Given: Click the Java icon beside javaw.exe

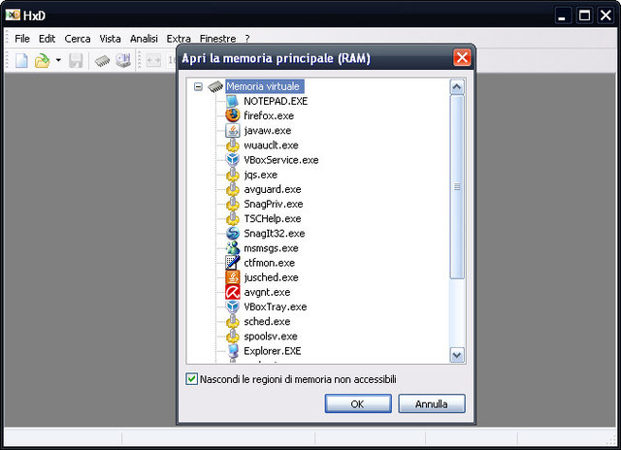Looking at the screenshot, I should [233, 130].
